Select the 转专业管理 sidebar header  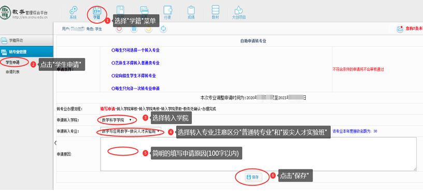point(26,51)
